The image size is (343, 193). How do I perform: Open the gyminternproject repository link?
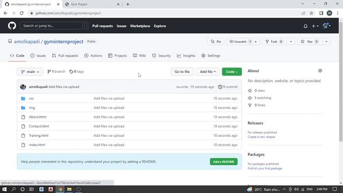click(x=63, y=42)
